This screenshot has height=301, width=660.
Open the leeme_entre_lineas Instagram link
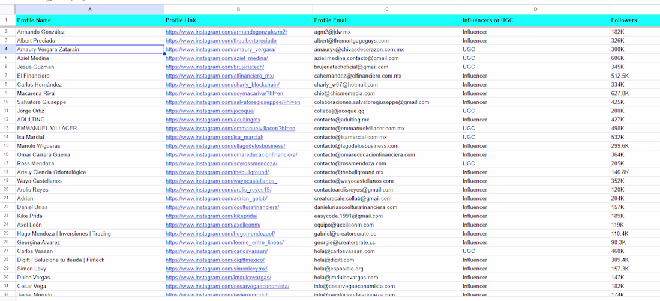point(224,242)
